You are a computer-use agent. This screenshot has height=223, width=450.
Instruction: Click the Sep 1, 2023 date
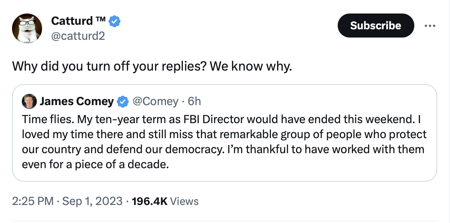[92, 201]
